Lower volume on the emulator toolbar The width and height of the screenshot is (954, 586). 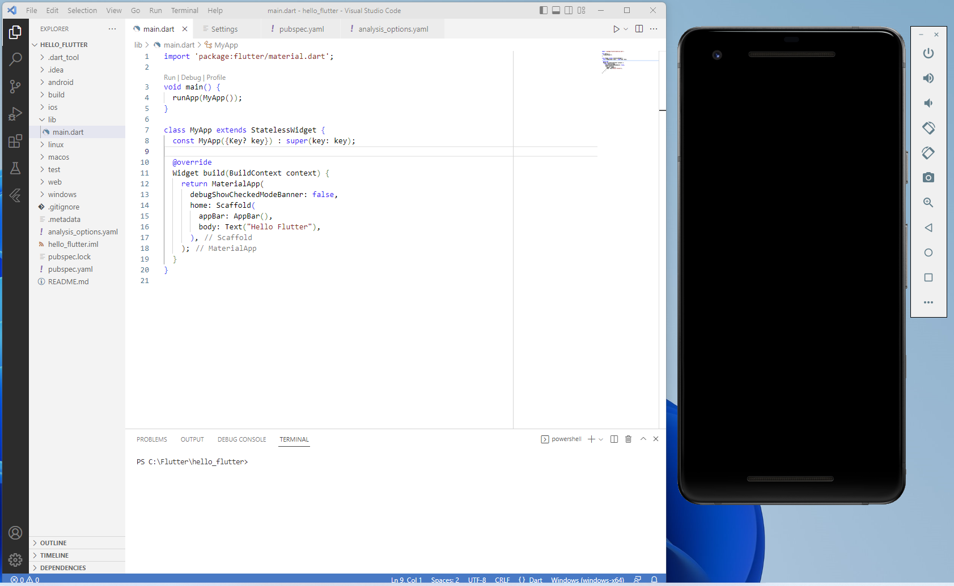[x=928, y=103]
